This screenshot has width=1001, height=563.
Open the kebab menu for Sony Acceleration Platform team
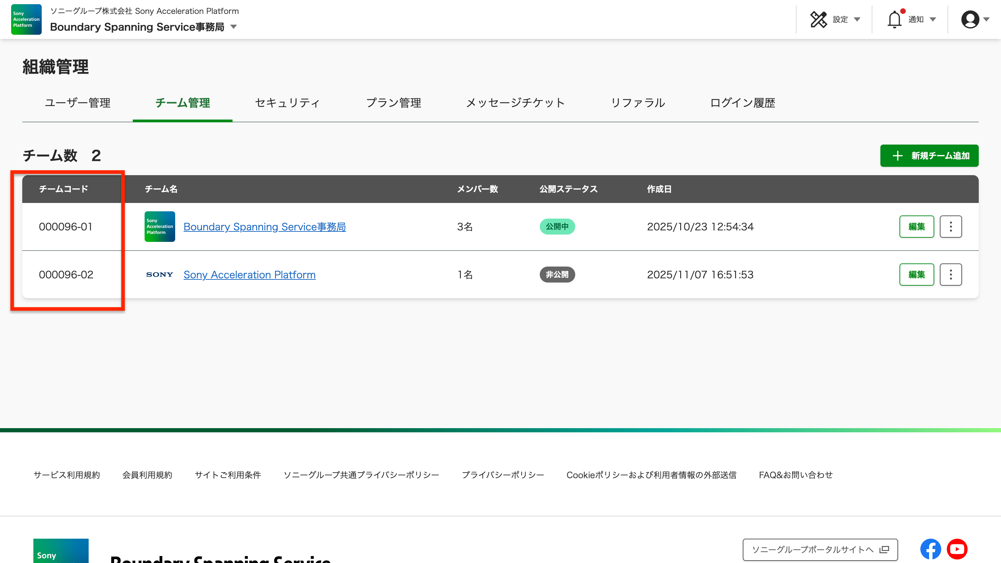(x=951, y=274)
